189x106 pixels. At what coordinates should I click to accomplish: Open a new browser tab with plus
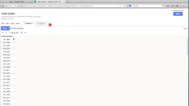(x=68, y=2)
